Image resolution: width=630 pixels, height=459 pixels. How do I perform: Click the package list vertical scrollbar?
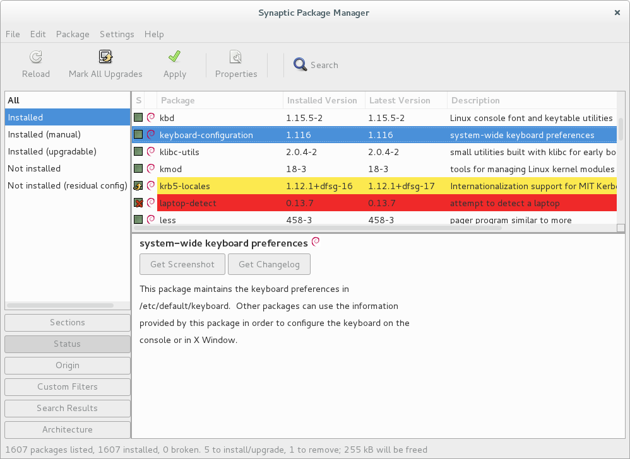click(621, 129)
